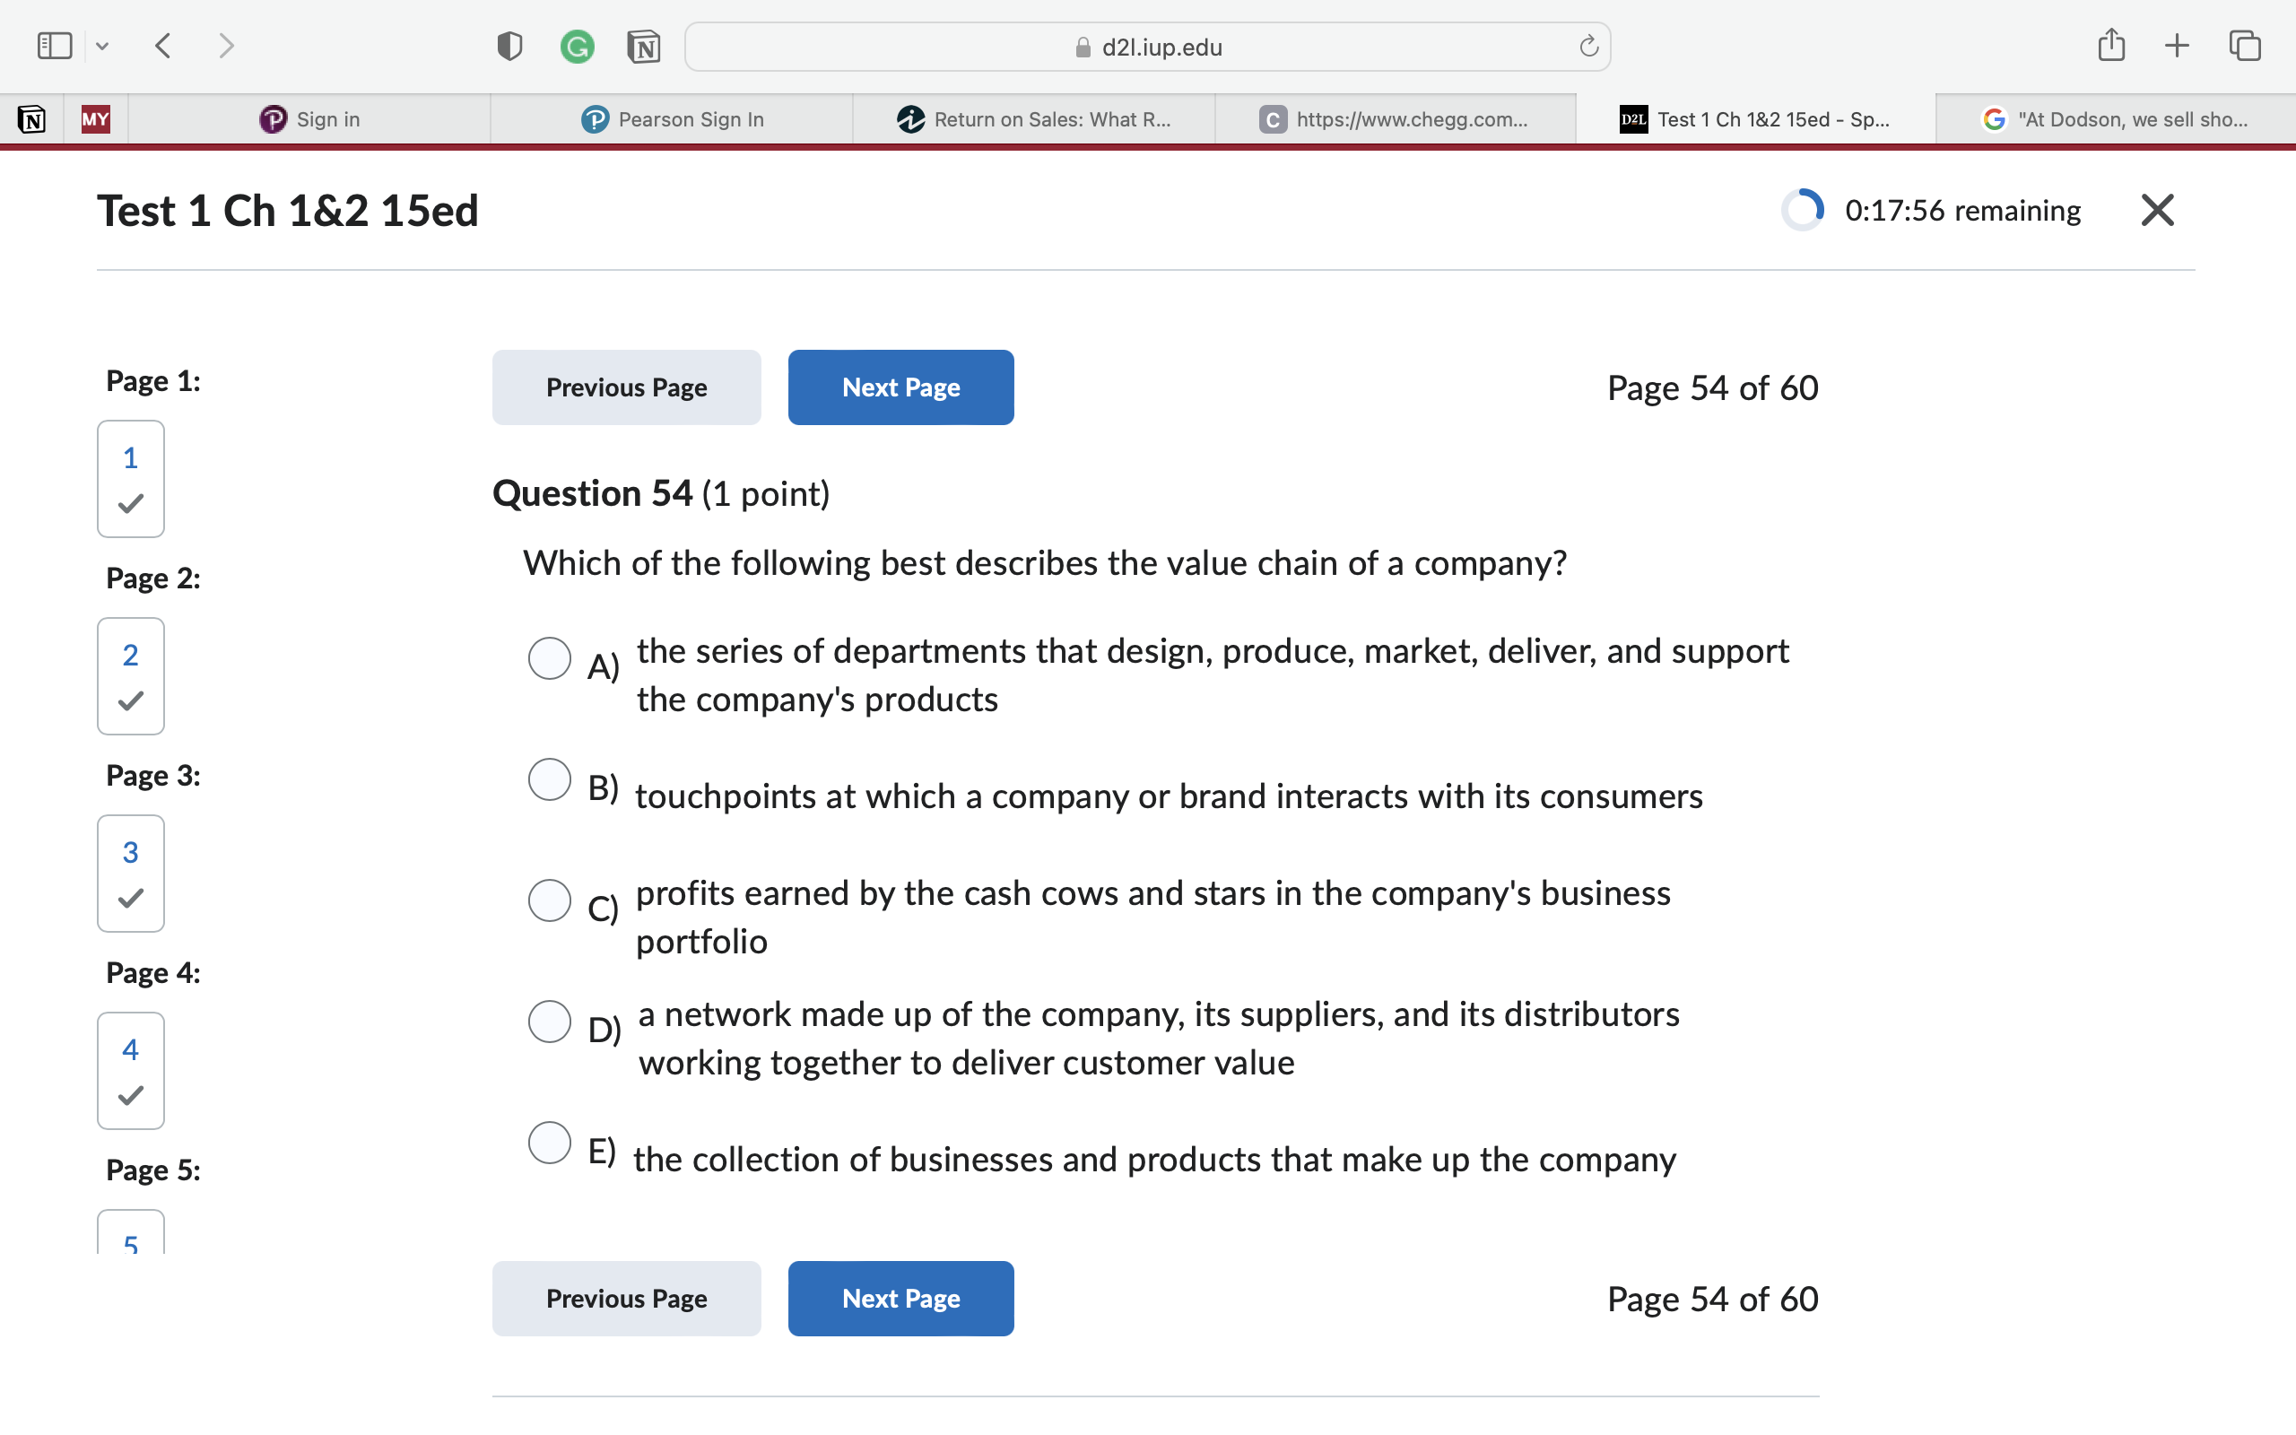Open the pinned Notion tab

coord(31,119)
